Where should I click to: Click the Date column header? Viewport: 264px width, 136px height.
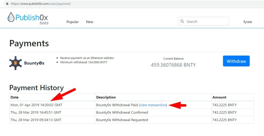pos(15,97)
